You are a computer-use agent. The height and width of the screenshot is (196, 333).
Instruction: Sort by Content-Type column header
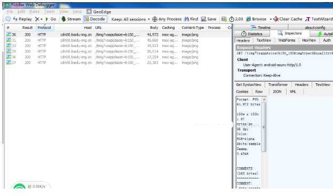[x=193, y=28]
